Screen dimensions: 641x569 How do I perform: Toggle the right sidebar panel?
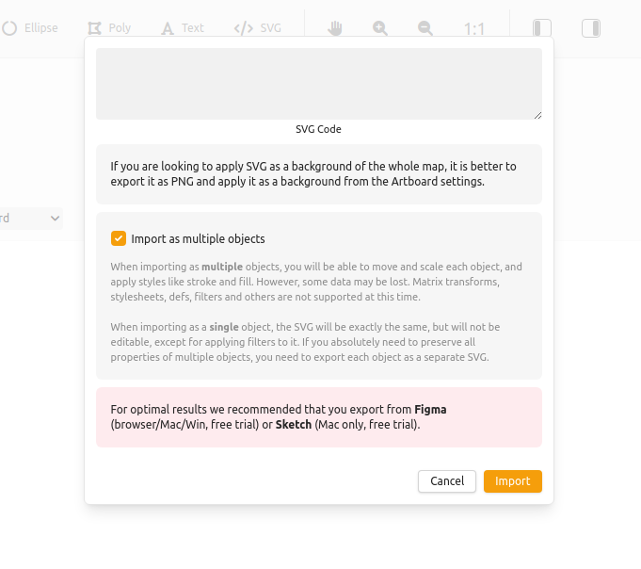(591, 28)
